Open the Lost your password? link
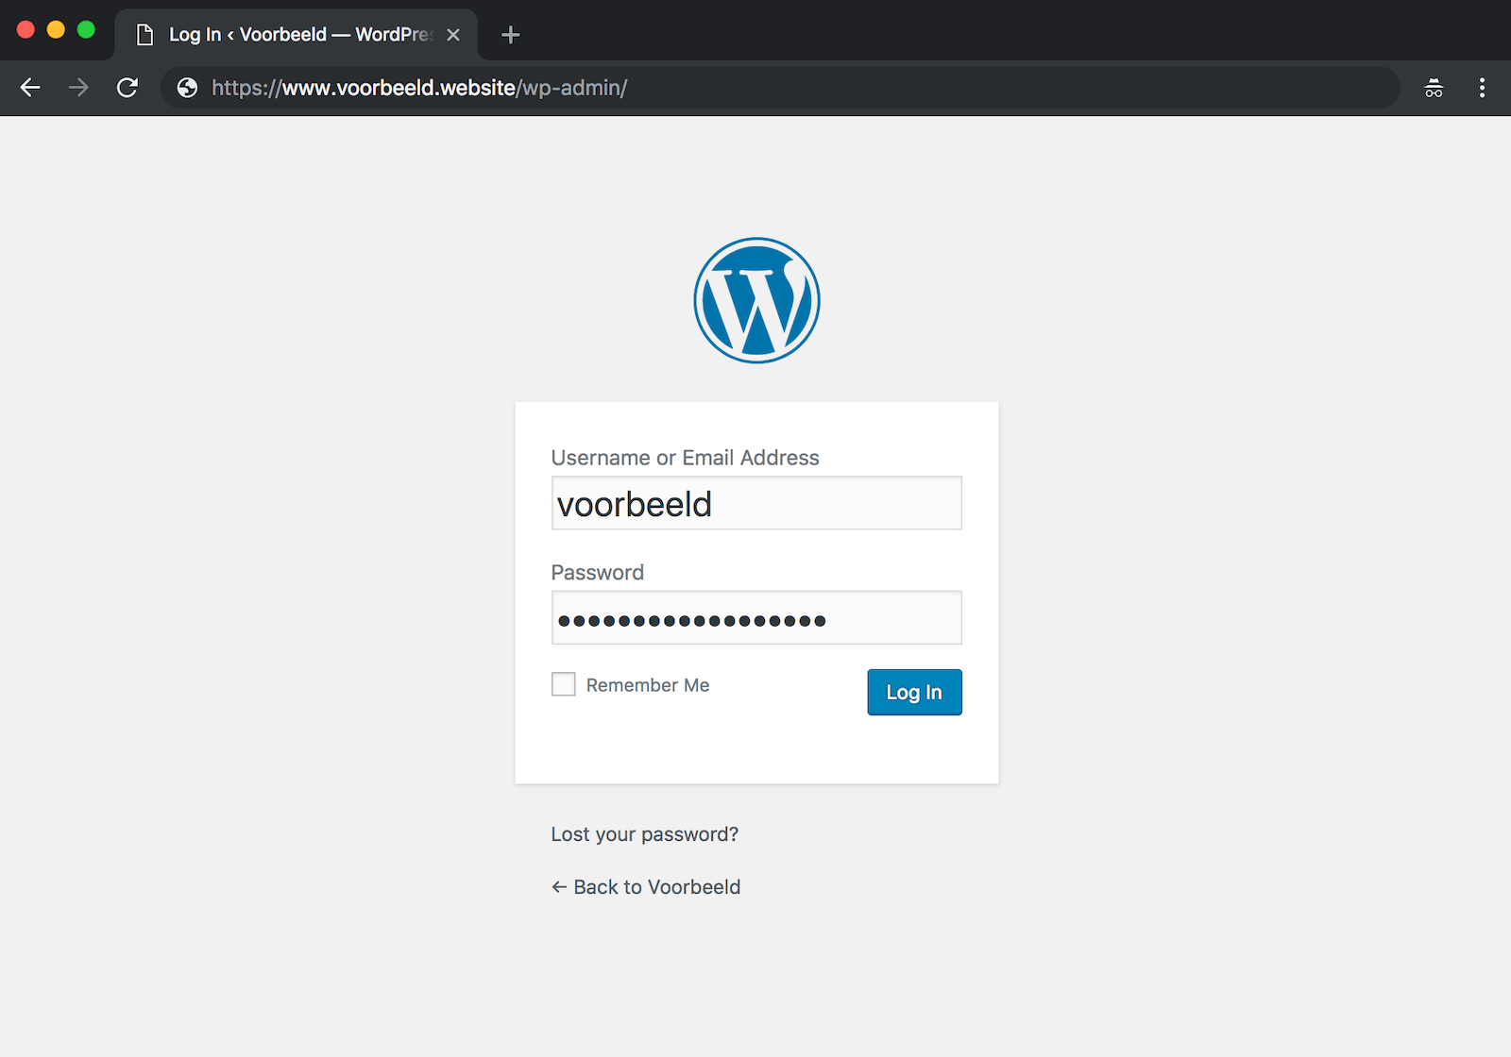This screenshot has height=1057, width=1511. (x=645, y=834)
